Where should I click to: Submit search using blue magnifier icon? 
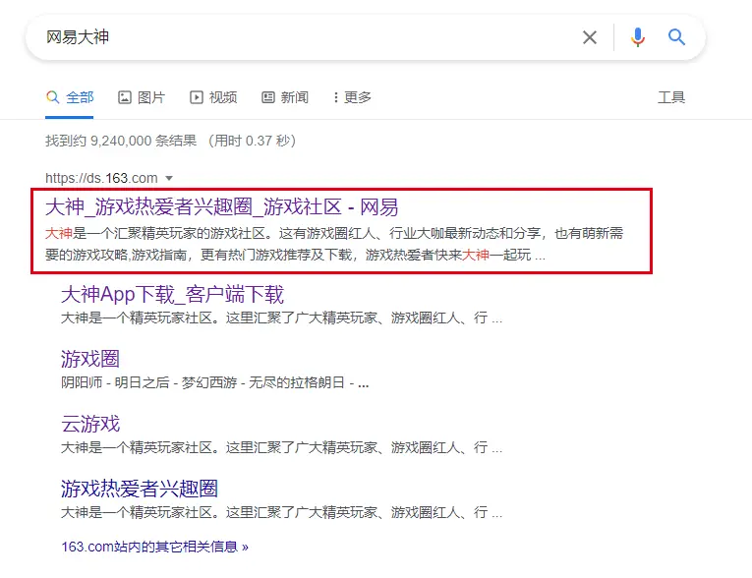coord(676,37)
